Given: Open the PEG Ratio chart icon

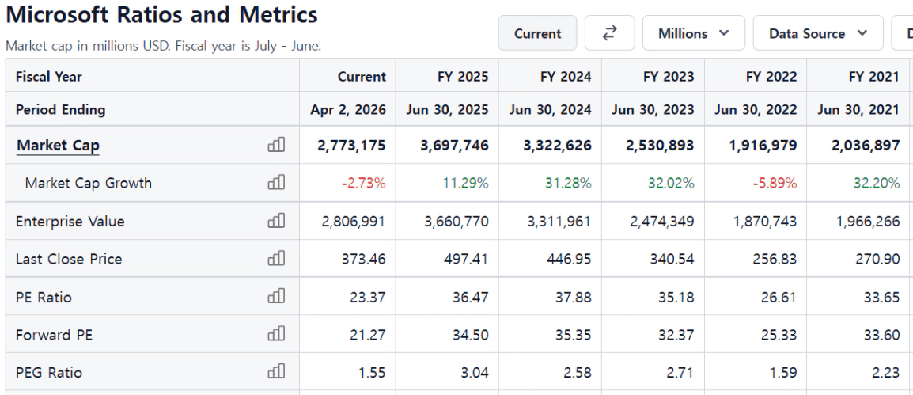Looking at the screenshot, I should 276,372.
